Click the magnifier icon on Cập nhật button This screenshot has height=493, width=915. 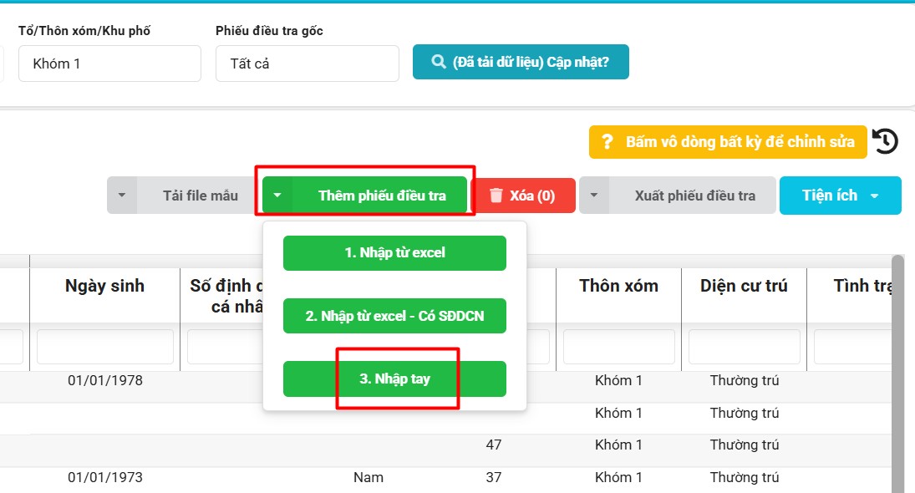point(438,62)
